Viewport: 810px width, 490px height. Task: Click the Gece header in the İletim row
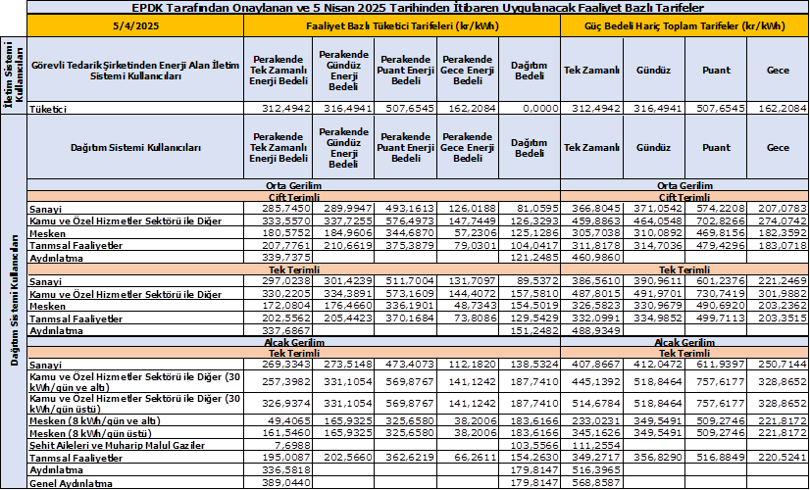coord(778,69)
